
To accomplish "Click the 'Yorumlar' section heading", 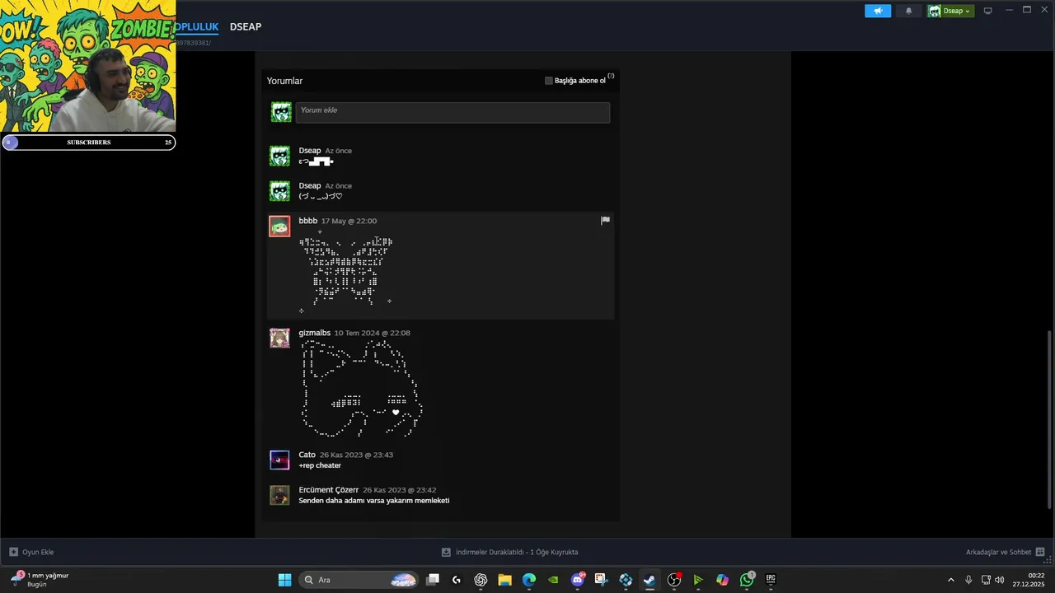I will click(284, 81).
